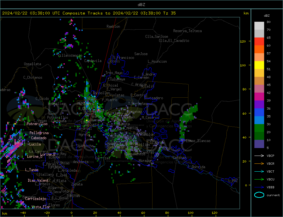Click the cyan VBCT arrow icon

[259, 171]
